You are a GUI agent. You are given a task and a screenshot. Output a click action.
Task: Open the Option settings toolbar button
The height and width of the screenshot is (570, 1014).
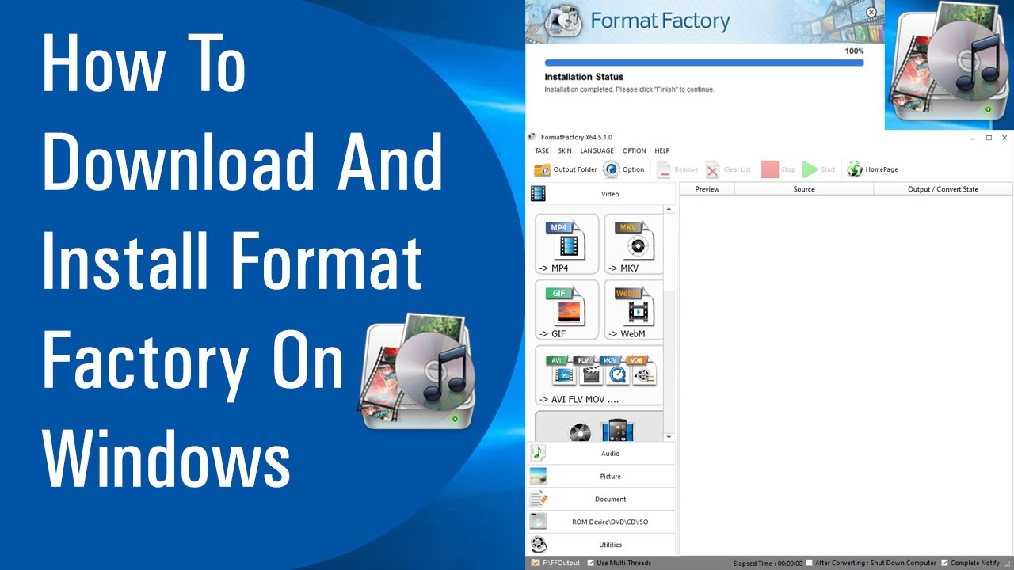coord(623,169)
